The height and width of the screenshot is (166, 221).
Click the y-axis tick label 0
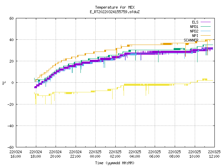coord(12,83)
